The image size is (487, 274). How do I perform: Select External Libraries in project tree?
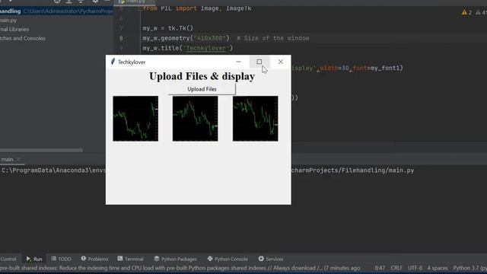(14, 29)
